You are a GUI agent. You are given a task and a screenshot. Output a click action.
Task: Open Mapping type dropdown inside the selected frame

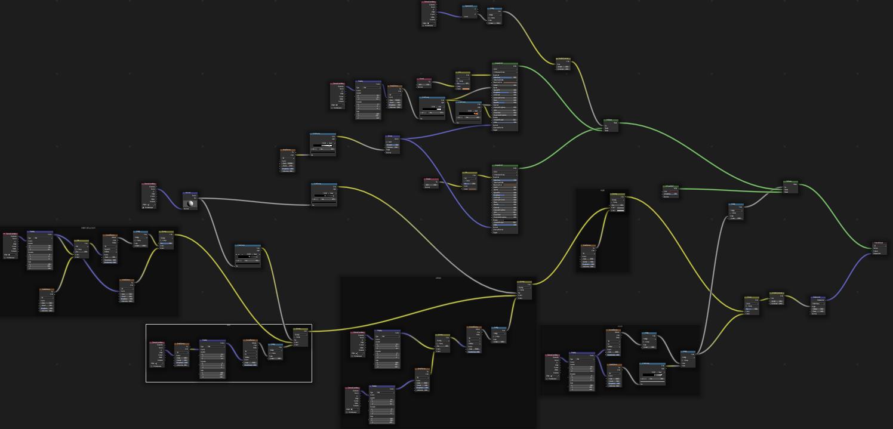click(213, 346)
